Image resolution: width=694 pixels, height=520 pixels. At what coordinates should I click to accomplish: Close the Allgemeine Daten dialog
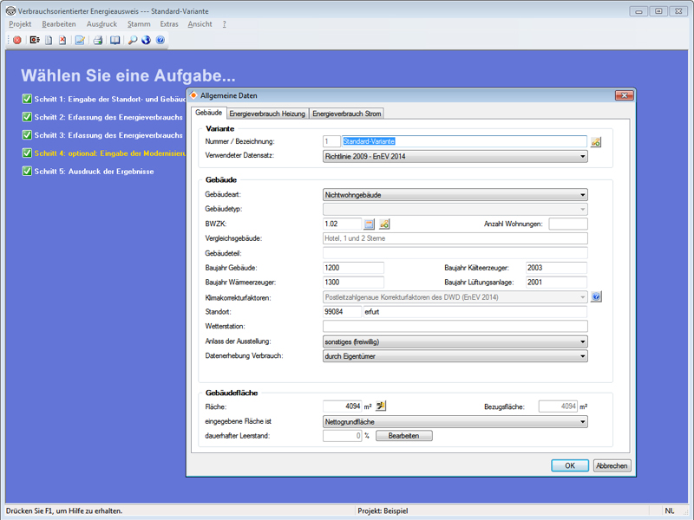coord(624,95)
